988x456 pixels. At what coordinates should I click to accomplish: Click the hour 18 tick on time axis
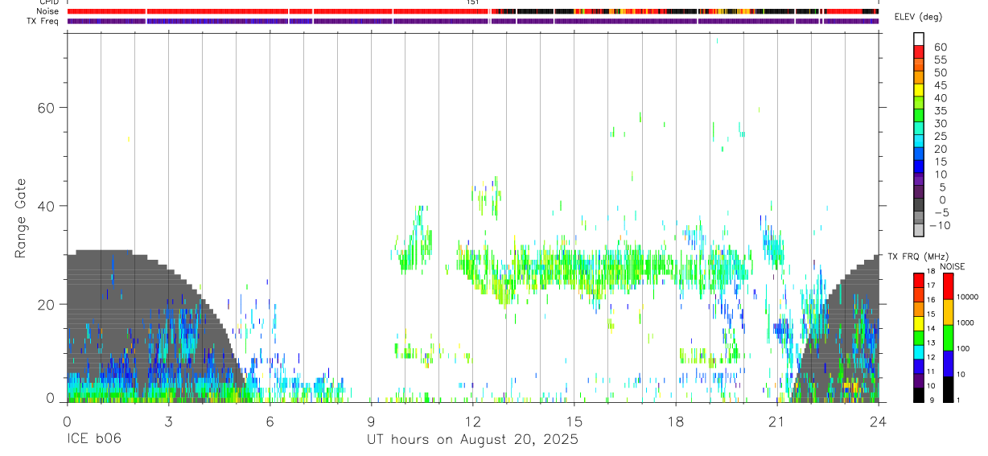pos(676,421)
